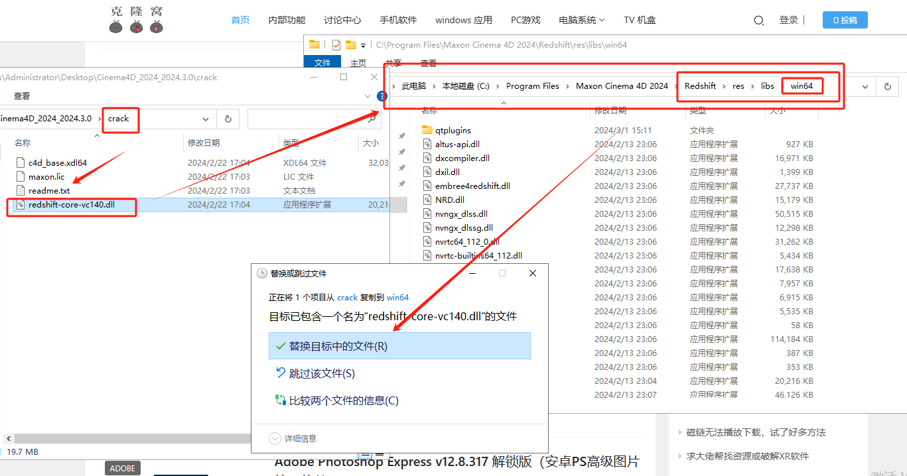
Task: Open the 电脑系统 dropdown menu
Action: tap(582, 21)
